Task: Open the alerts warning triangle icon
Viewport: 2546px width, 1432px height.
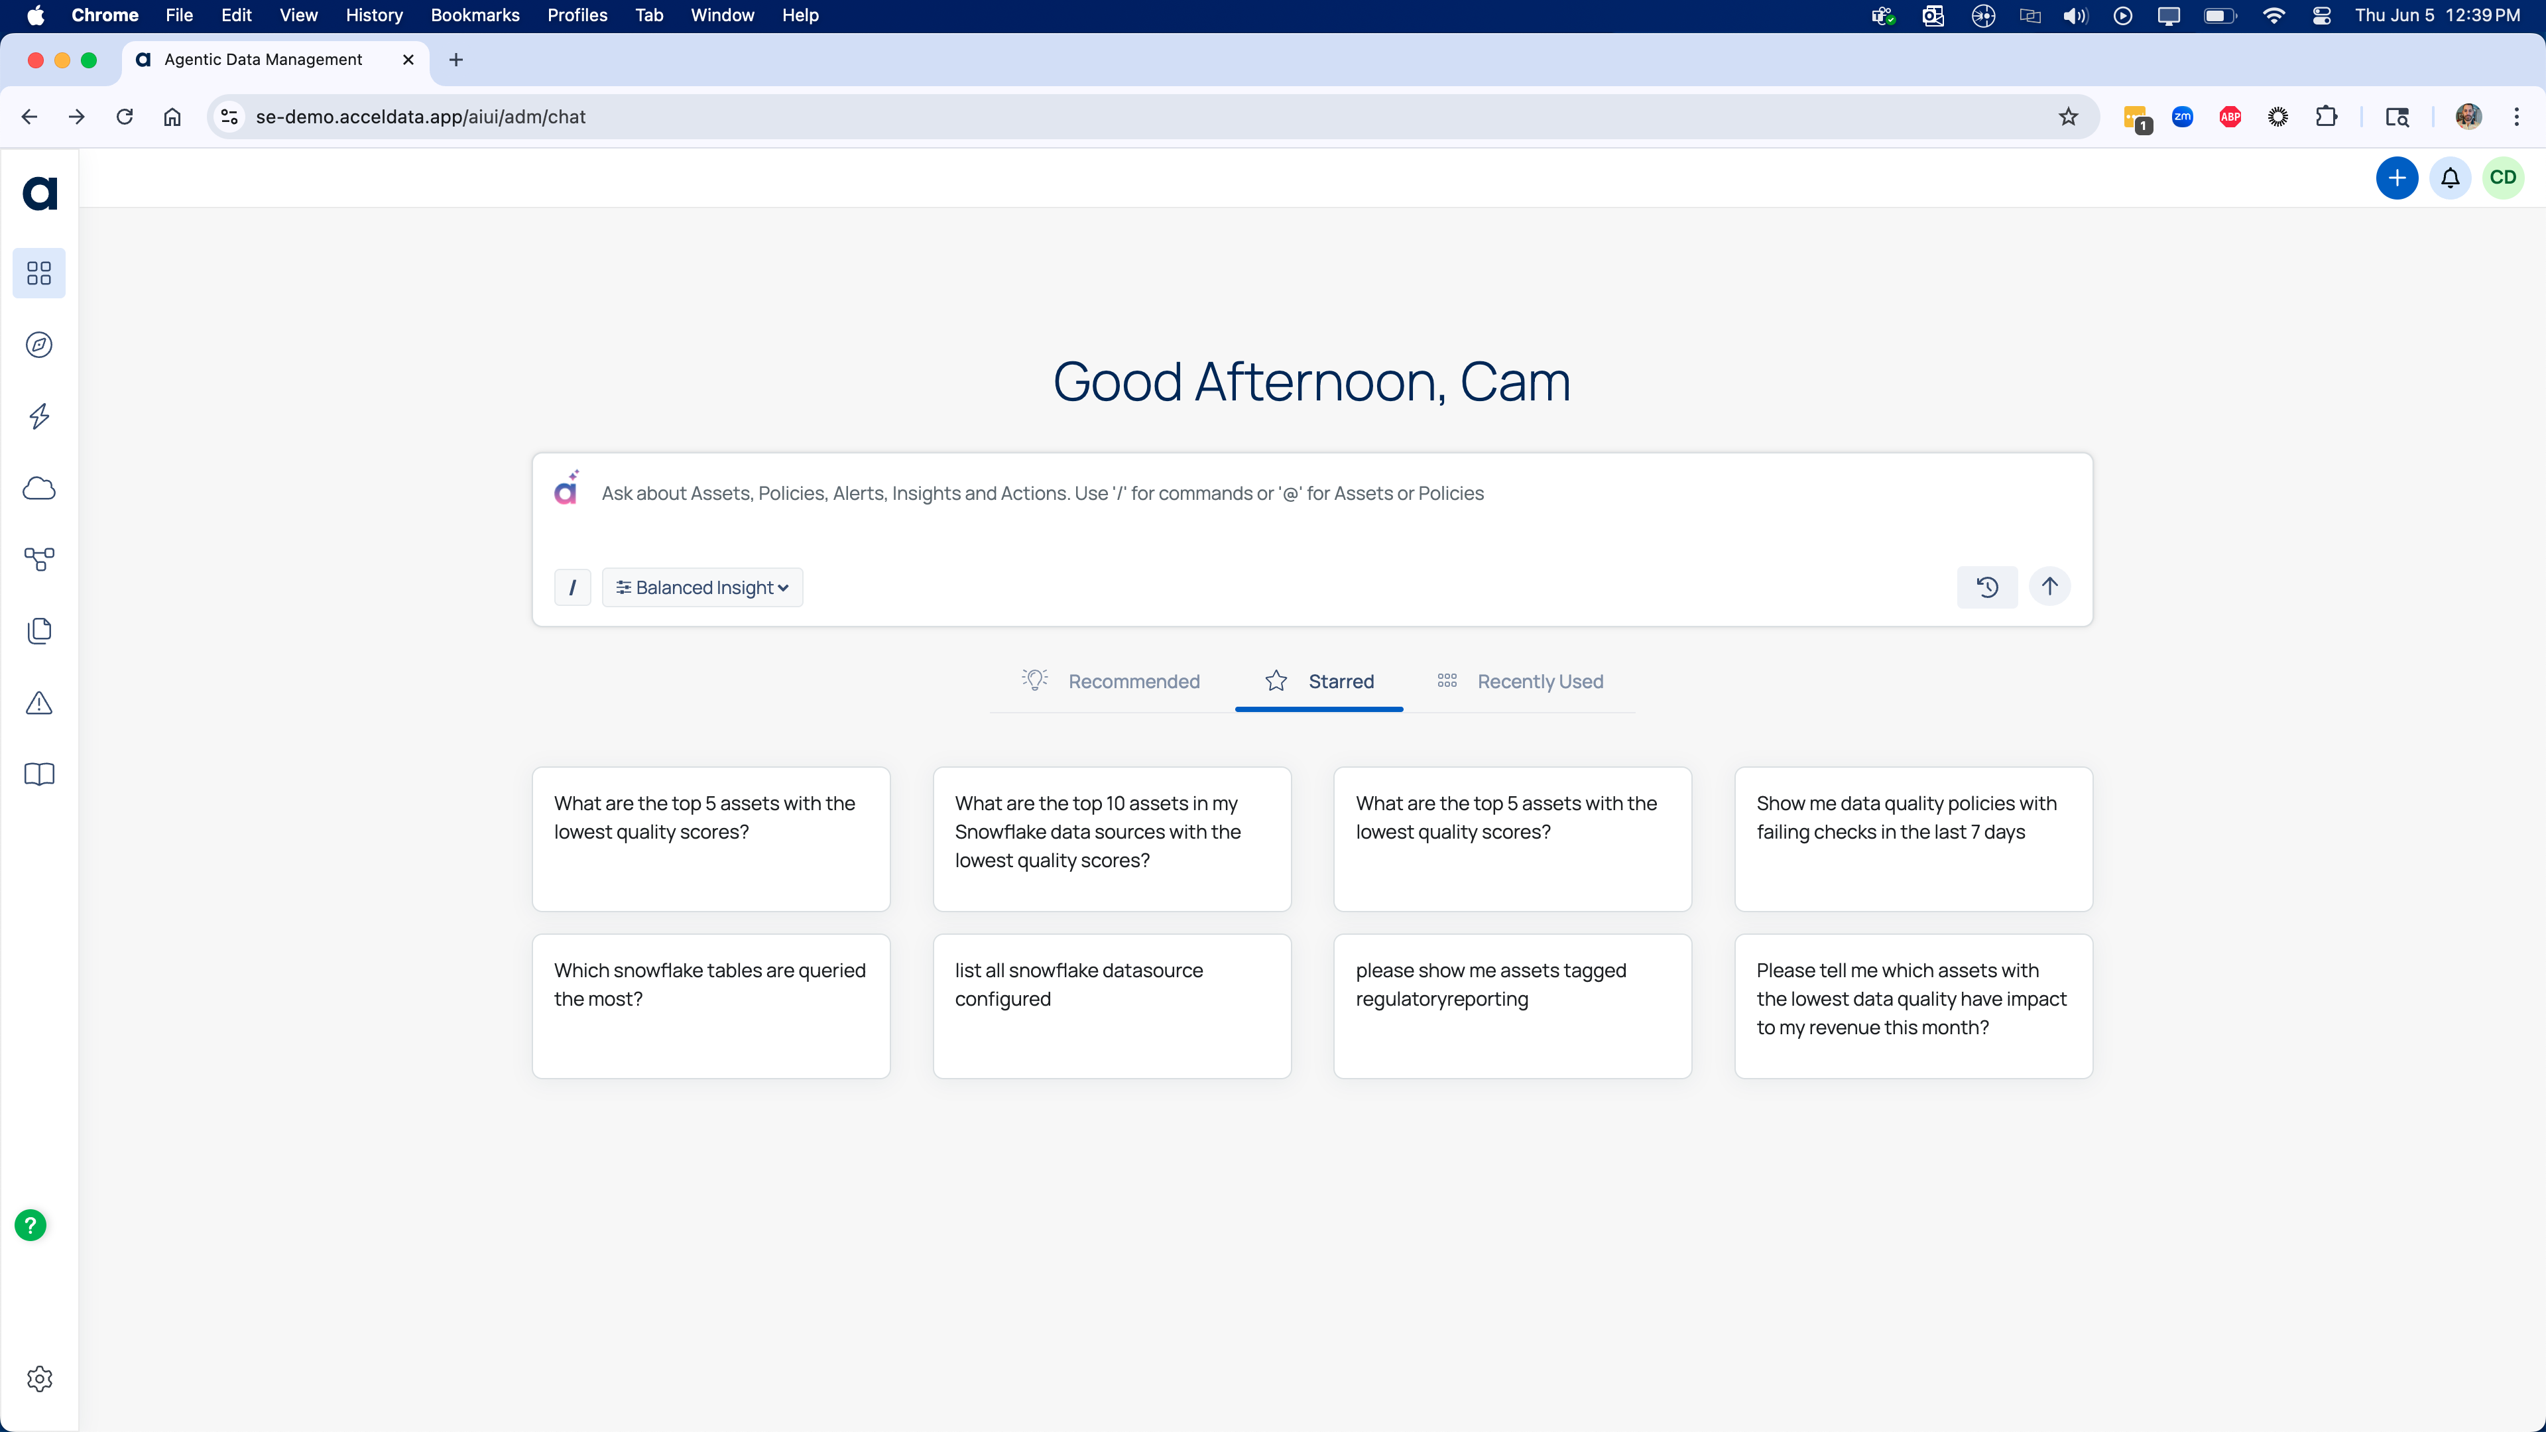Action: coord(38,703)
